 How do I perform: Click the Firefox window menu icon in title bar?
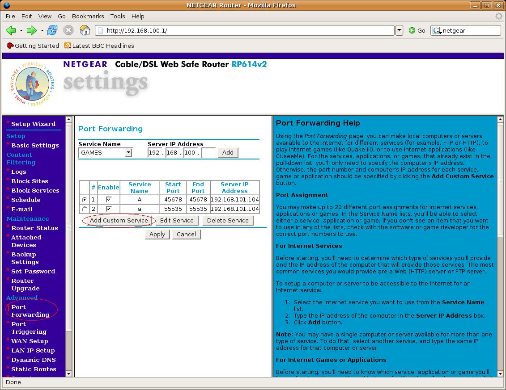coord(6,5)
